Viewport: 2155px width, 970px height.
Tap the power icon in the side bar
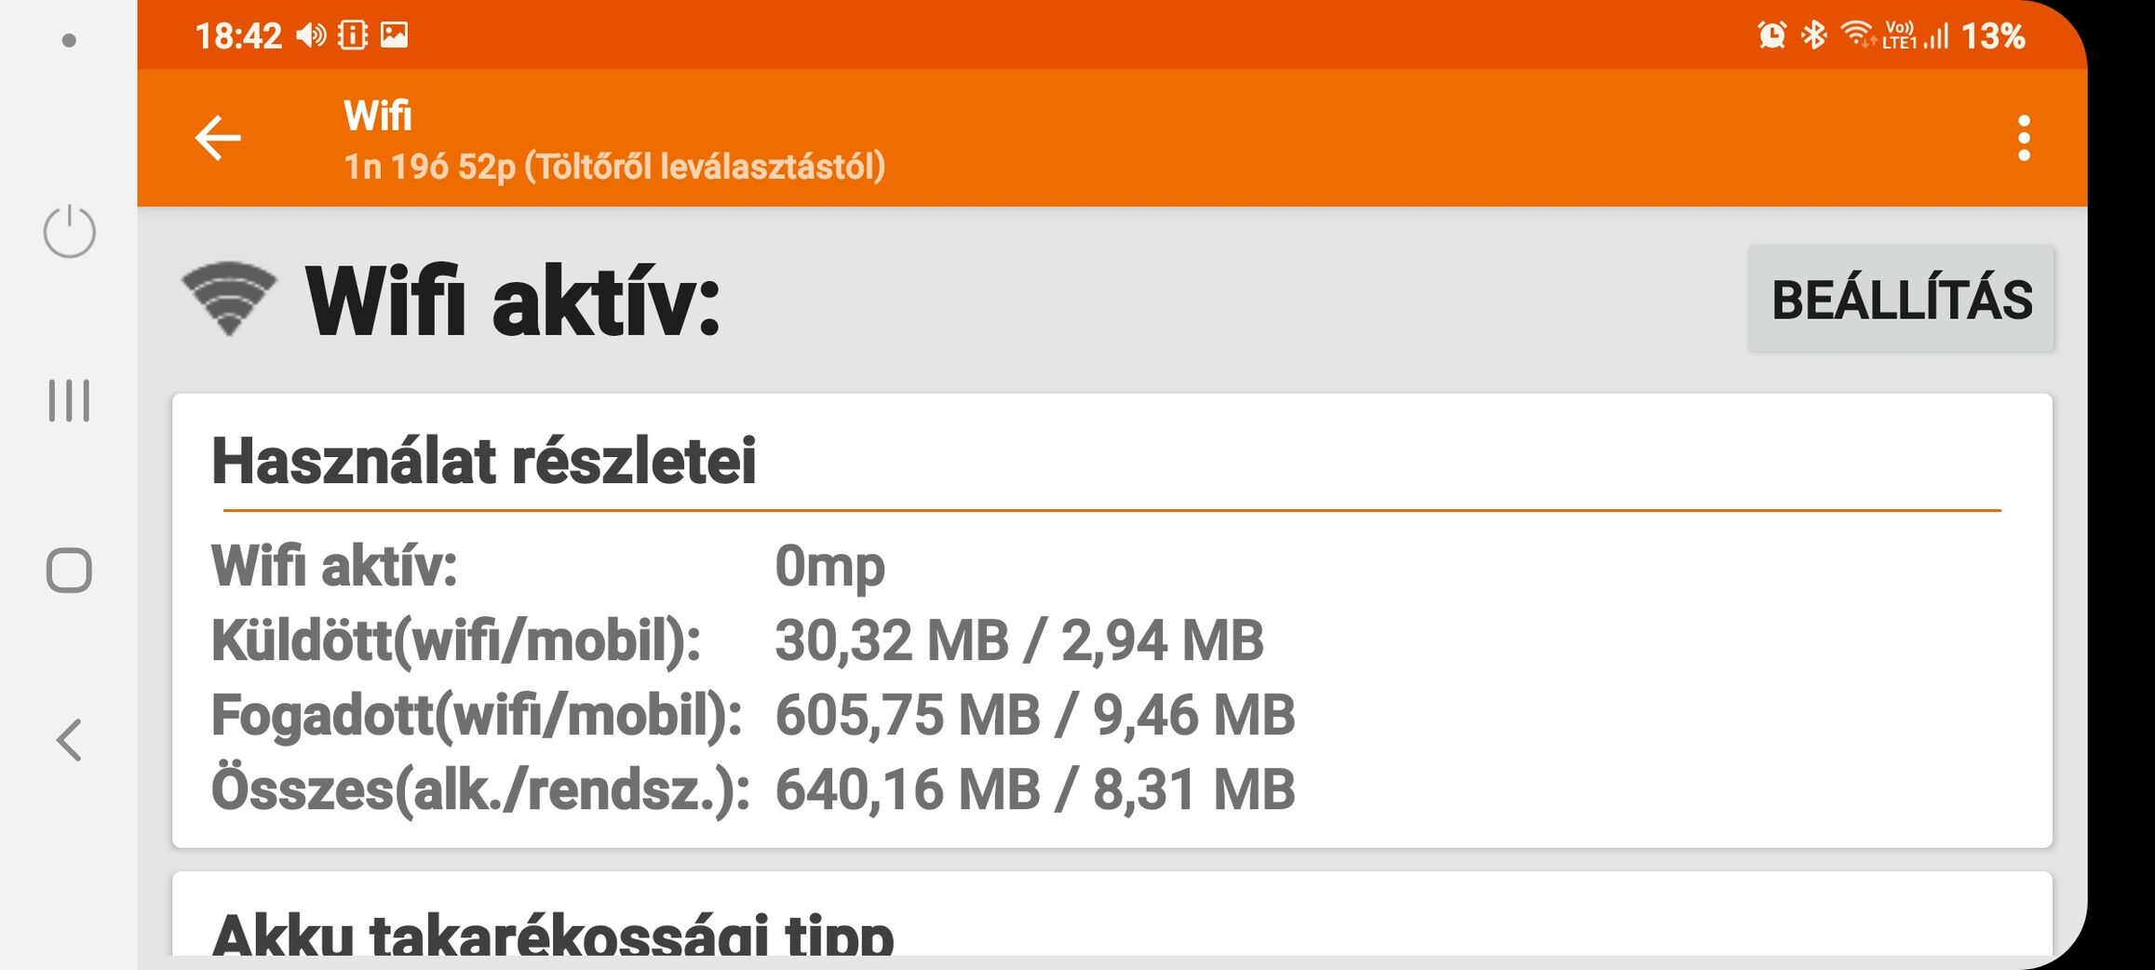pos(69,232)
